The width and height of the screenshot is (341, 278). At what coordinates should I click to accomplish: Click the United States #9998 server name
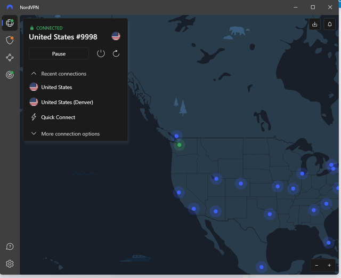click(63, 37)
